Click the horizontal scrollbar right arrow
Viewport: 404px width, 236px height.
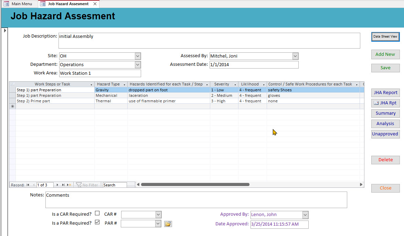361,185
